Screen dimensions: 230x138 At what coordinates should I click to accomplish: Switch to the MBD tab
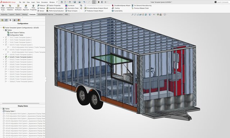tap(66, 14)
